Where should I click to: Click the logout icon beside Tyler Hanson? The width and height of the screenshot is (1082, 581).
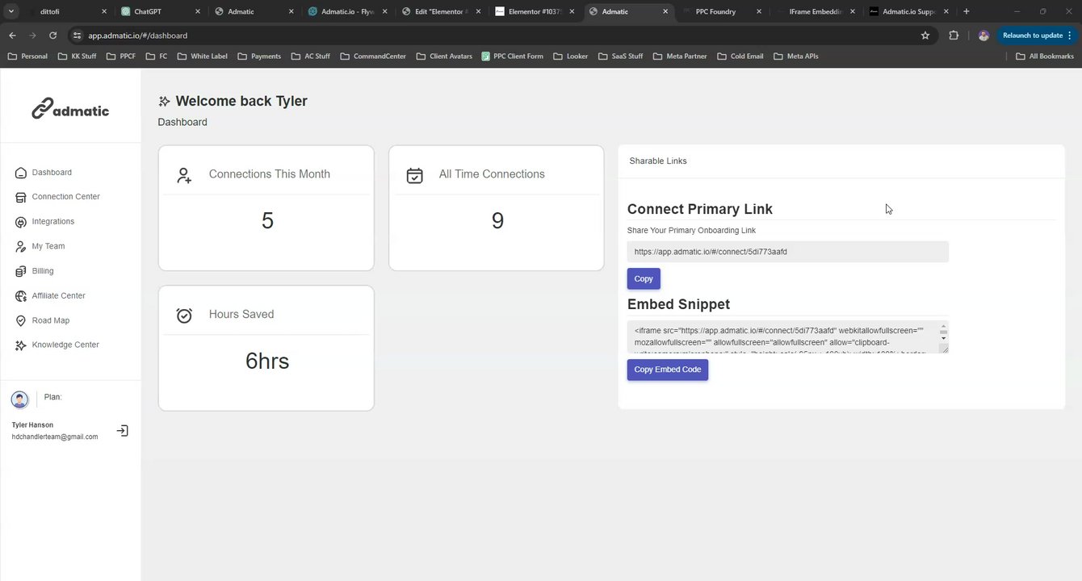[123, 431]
